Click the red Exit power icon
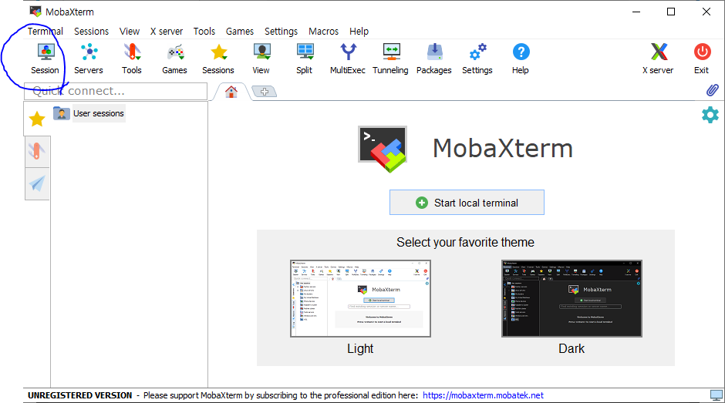 tap(702, 59)
